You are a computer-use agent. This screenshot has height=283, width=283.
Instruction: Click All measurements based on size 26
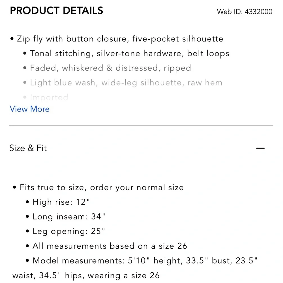pyautogui.click(x=110, y=246)
